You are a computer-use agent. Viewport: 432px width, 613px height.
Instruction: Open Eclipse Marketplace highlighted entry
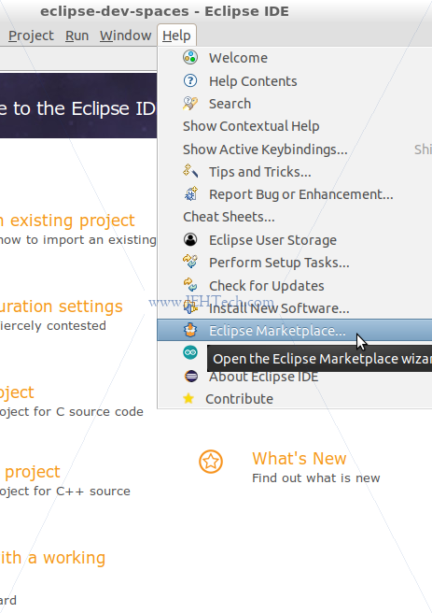click(295, 330)
